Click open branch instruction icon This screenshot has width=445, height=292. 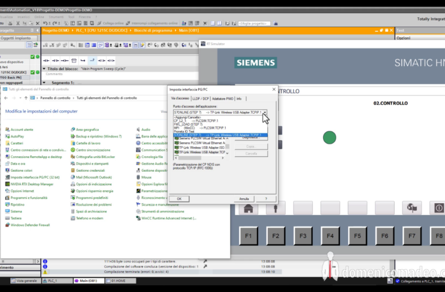(83, 61)
